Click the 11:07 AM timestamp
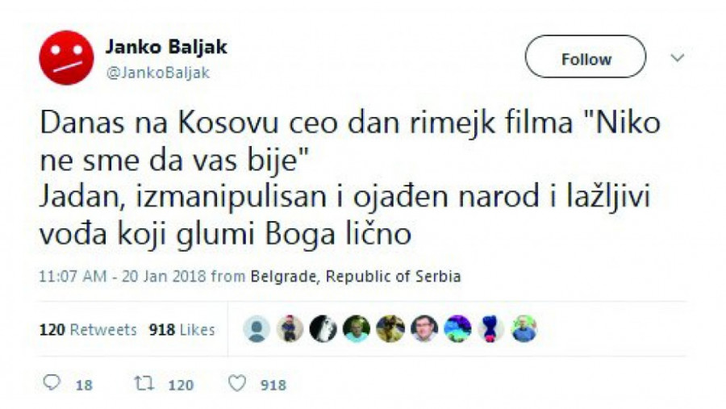The image size is (726, 409). pos(73,277)
